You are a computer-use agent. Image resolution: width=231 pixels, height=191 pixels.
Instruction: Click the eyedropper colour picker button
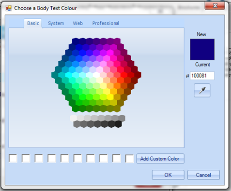(202, 90)
